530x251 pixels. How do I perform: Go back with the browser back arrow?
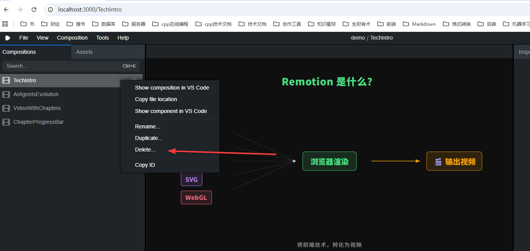click(6, 10)
